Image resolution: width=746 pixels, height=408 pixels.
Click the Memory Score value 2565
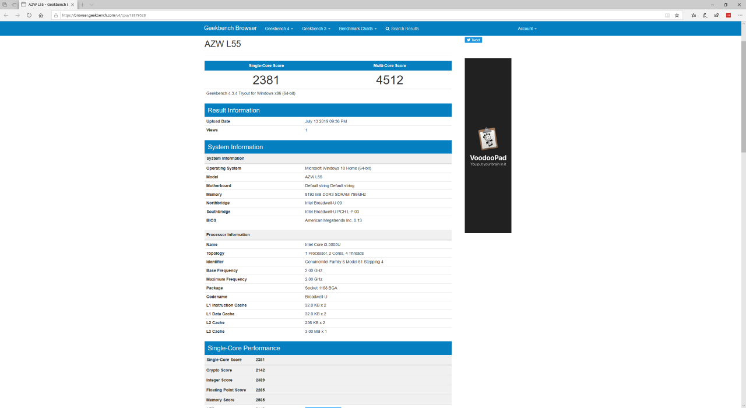260,400
